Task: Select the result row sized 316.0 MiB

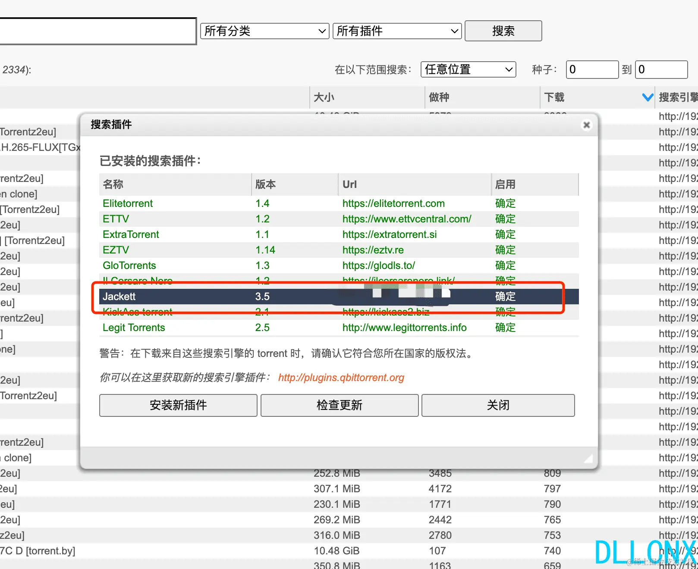Action: click(x=349, y=535)
